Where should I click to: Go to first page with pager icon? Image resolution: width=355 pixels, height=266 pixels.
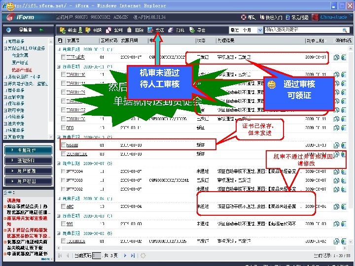pos(60,256)
